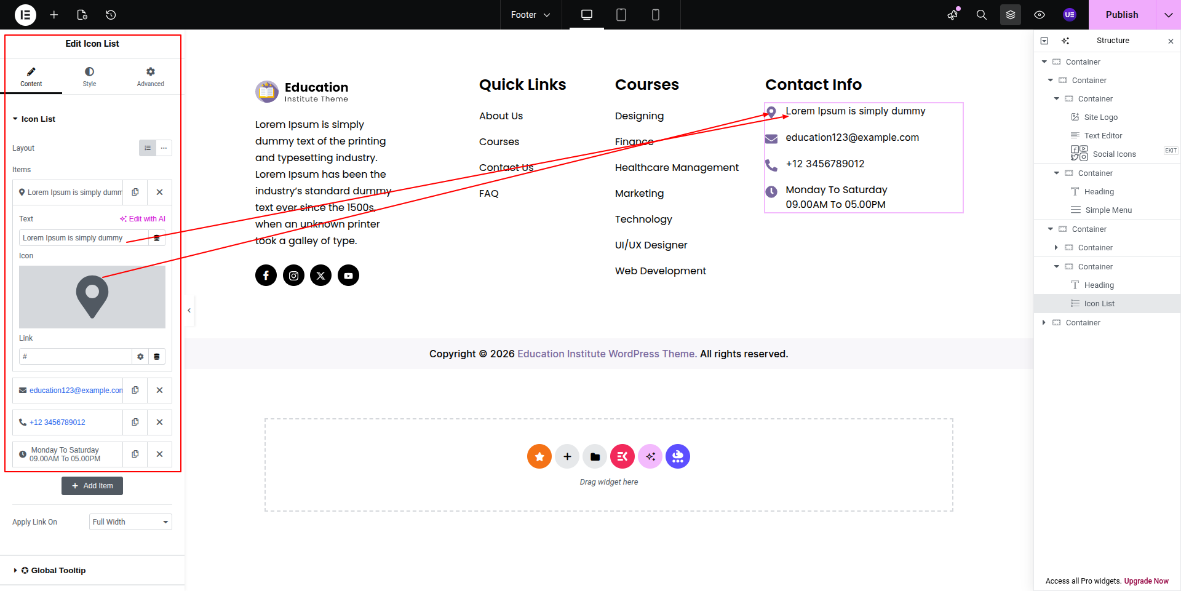
Task: Click the YouTube social icon
Action: click(348, 276)
